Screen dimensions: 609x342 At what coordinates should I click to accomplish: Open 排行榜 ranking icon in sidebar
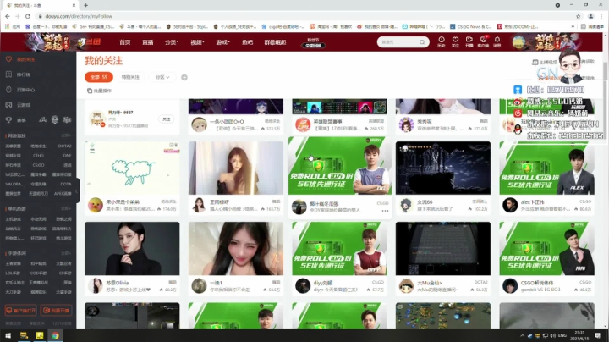[8, 74]
